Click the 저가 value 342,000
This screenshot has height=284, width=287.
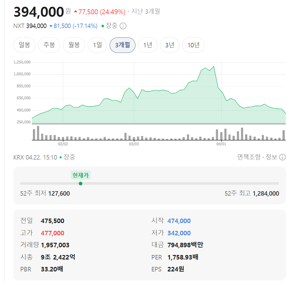pos(179,233)
